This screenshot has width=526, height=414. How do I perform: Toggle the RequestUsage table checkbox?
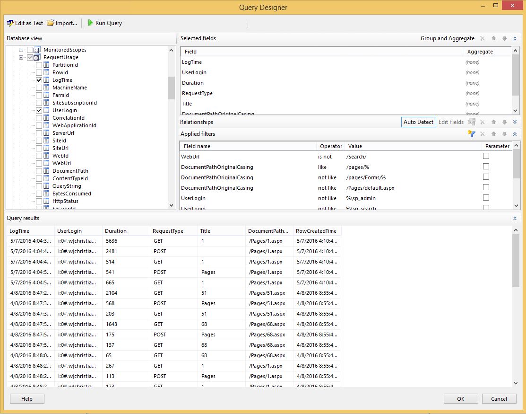tap(30, 57)
